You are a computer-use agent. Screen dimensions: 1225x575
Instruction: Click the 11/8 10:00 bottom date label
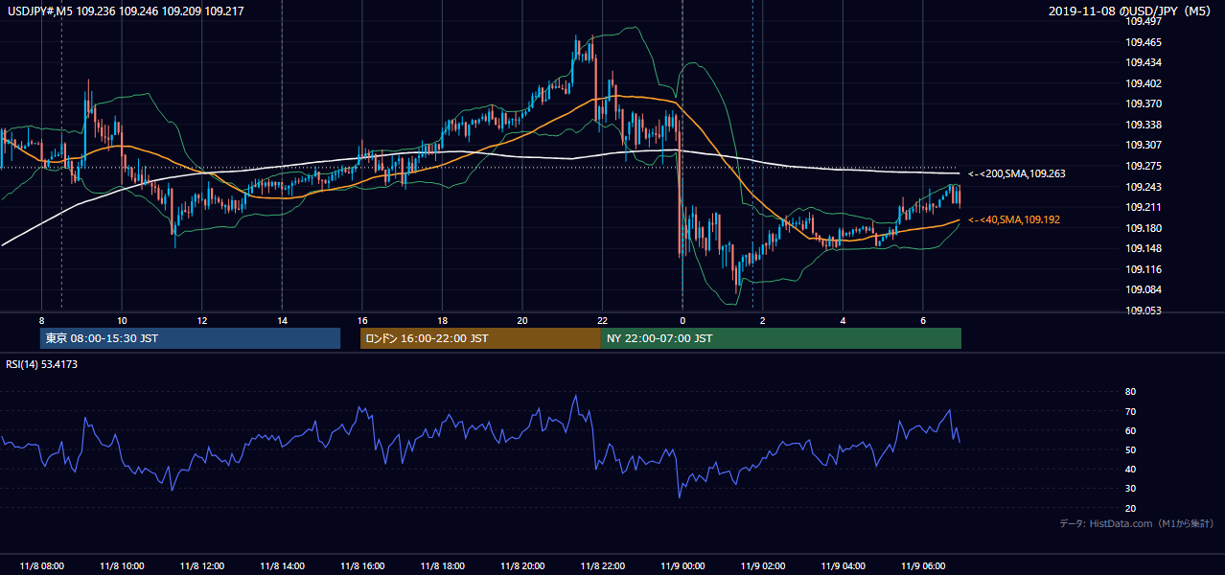click(x=122, y=565)
